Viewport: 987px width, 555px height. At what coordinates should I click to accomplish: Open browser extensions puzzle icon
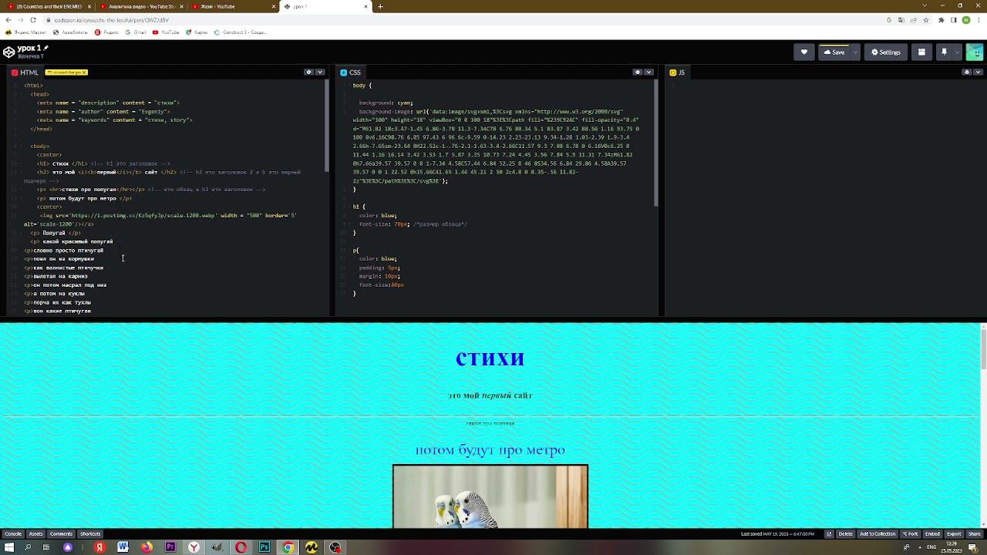pos(941,20)
